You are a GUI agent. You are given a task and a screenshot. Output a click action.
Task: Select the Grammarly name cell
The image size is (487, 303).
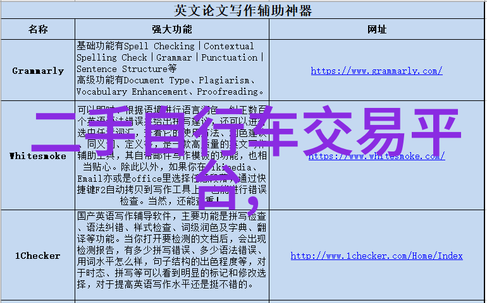(38, 71)
